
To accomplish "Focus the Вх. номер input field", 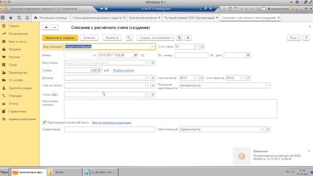I will (191, 55).
